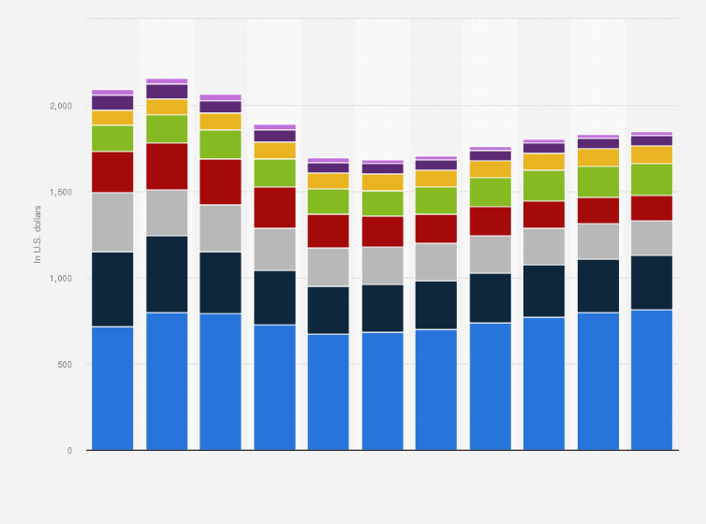This screenshot has height=524, width=706.
Task: Select the dark purple segment of the first bar
Action: [x=112, y=103]
